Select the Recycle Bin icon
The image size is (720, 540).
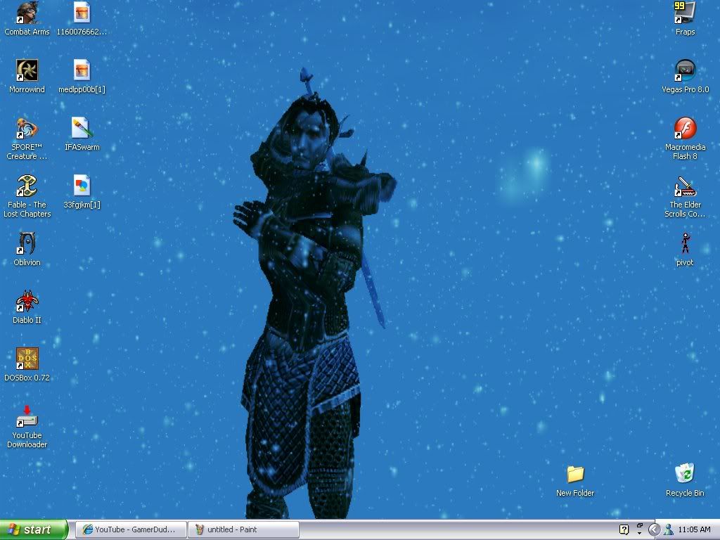tap(685, 481)
